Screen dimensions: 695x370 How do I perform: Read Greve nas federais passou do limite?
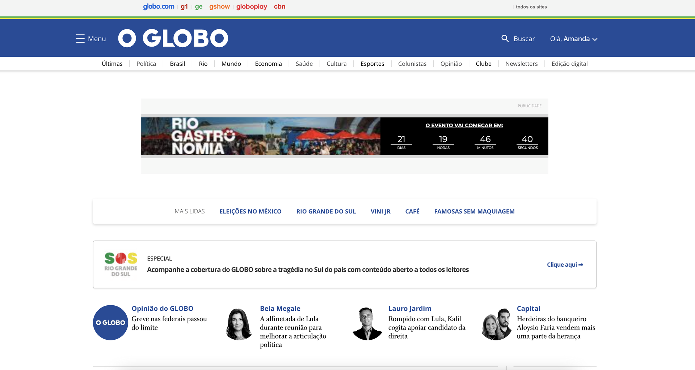coord(169,323)
